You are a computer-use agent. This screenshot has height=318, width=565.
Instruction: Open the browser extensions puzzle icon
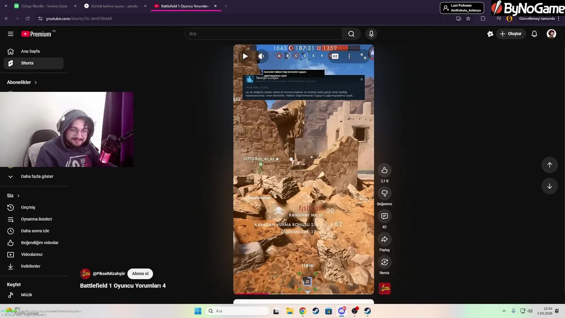coord(483,19)
